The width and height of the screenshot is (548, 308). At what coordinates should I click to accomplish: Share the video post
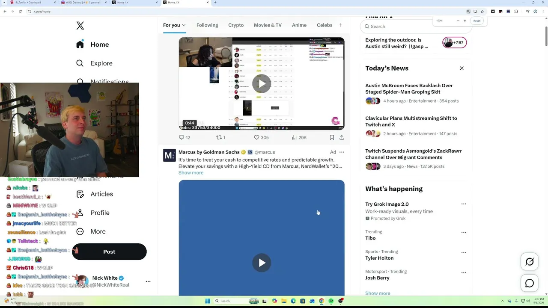point(342,137)
